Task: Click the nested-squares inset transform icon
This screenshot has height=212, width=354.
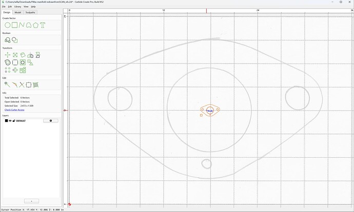Action: point(23,62)
